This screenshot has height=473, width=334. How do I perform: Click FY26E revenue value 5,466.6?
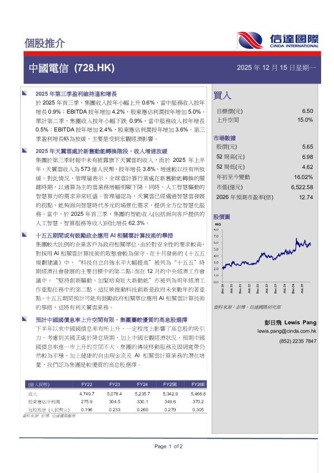(x=198, y=394)
